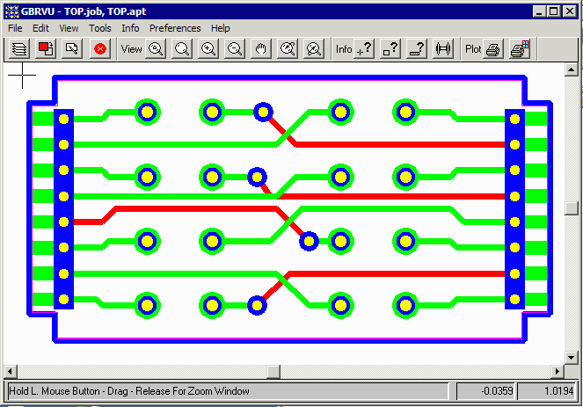
Task: Click the first redraw/previous view magnifier icon
Action: coord(288,48)
